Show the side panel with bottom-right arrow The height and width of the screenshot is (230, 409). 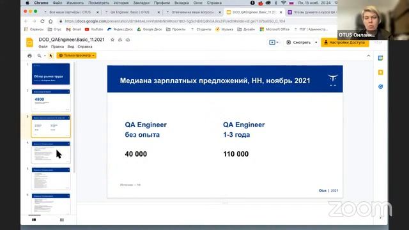pyautogui.click(x=380, y=217)
